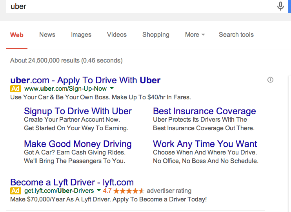Switch to the News tab

click(x=47, y=35)
